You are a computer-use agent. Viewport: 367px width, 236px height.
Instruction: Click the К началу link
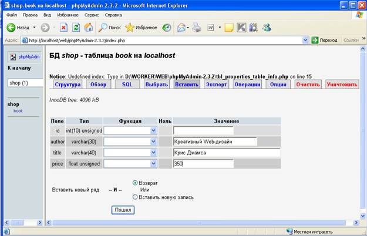pos(19,68)
